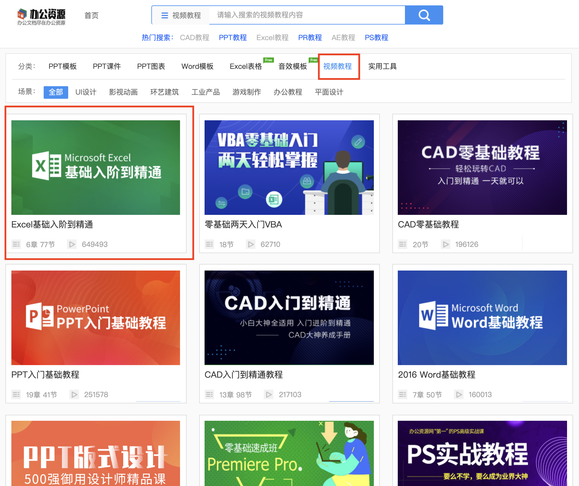Click the 办公资源 site logo
The image size is (579, 486).
41,17
